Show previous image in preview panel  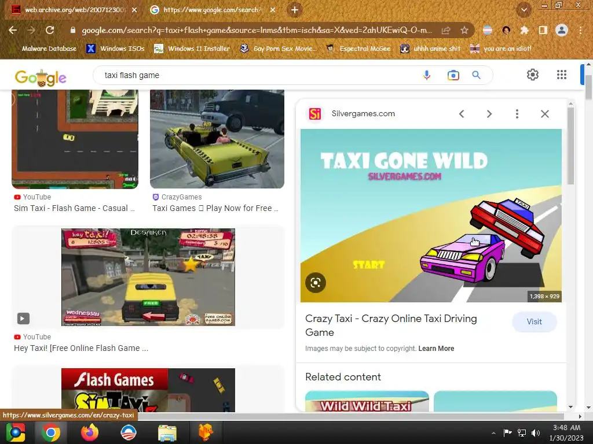click(462, 114)
